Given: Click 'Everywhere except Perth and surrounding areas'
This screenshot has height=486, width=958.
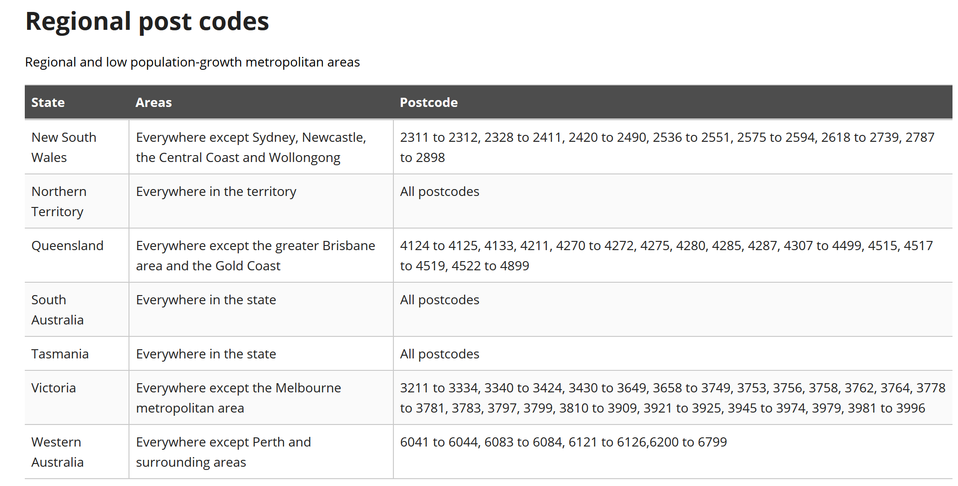Looking at the screenshot, I should (x=223, y=452).
